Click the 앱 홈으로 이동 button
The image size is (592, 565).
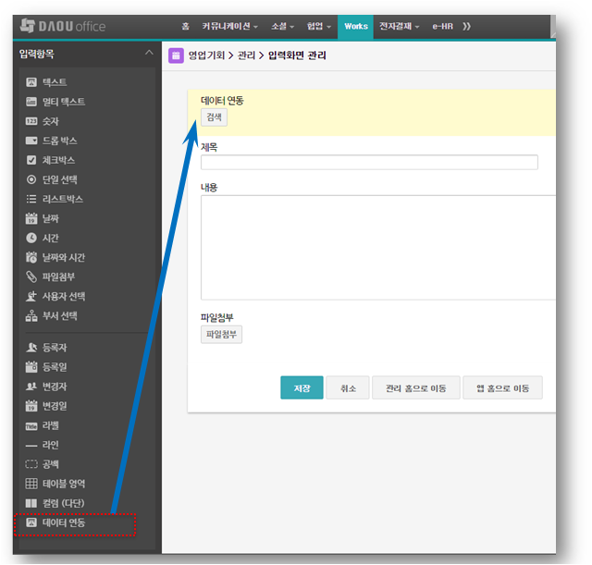coord(502,387)
